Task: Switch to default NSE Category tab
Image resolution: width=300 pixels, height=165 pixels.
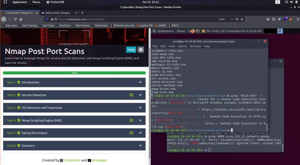Action: coord(57,13)
